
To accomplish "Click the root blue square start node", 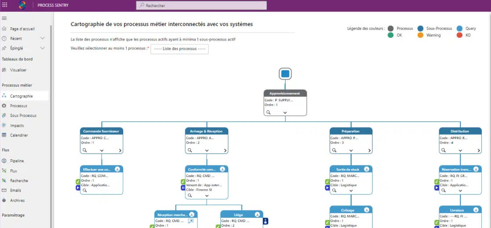I will (x=285, y=74).
